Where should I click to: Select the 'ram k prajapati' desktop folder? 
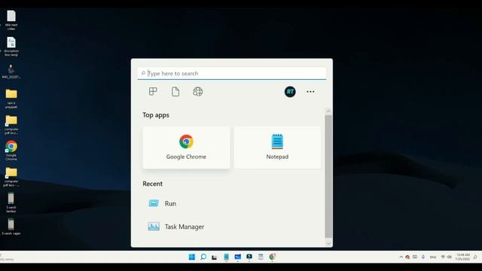tap(11, 99)
